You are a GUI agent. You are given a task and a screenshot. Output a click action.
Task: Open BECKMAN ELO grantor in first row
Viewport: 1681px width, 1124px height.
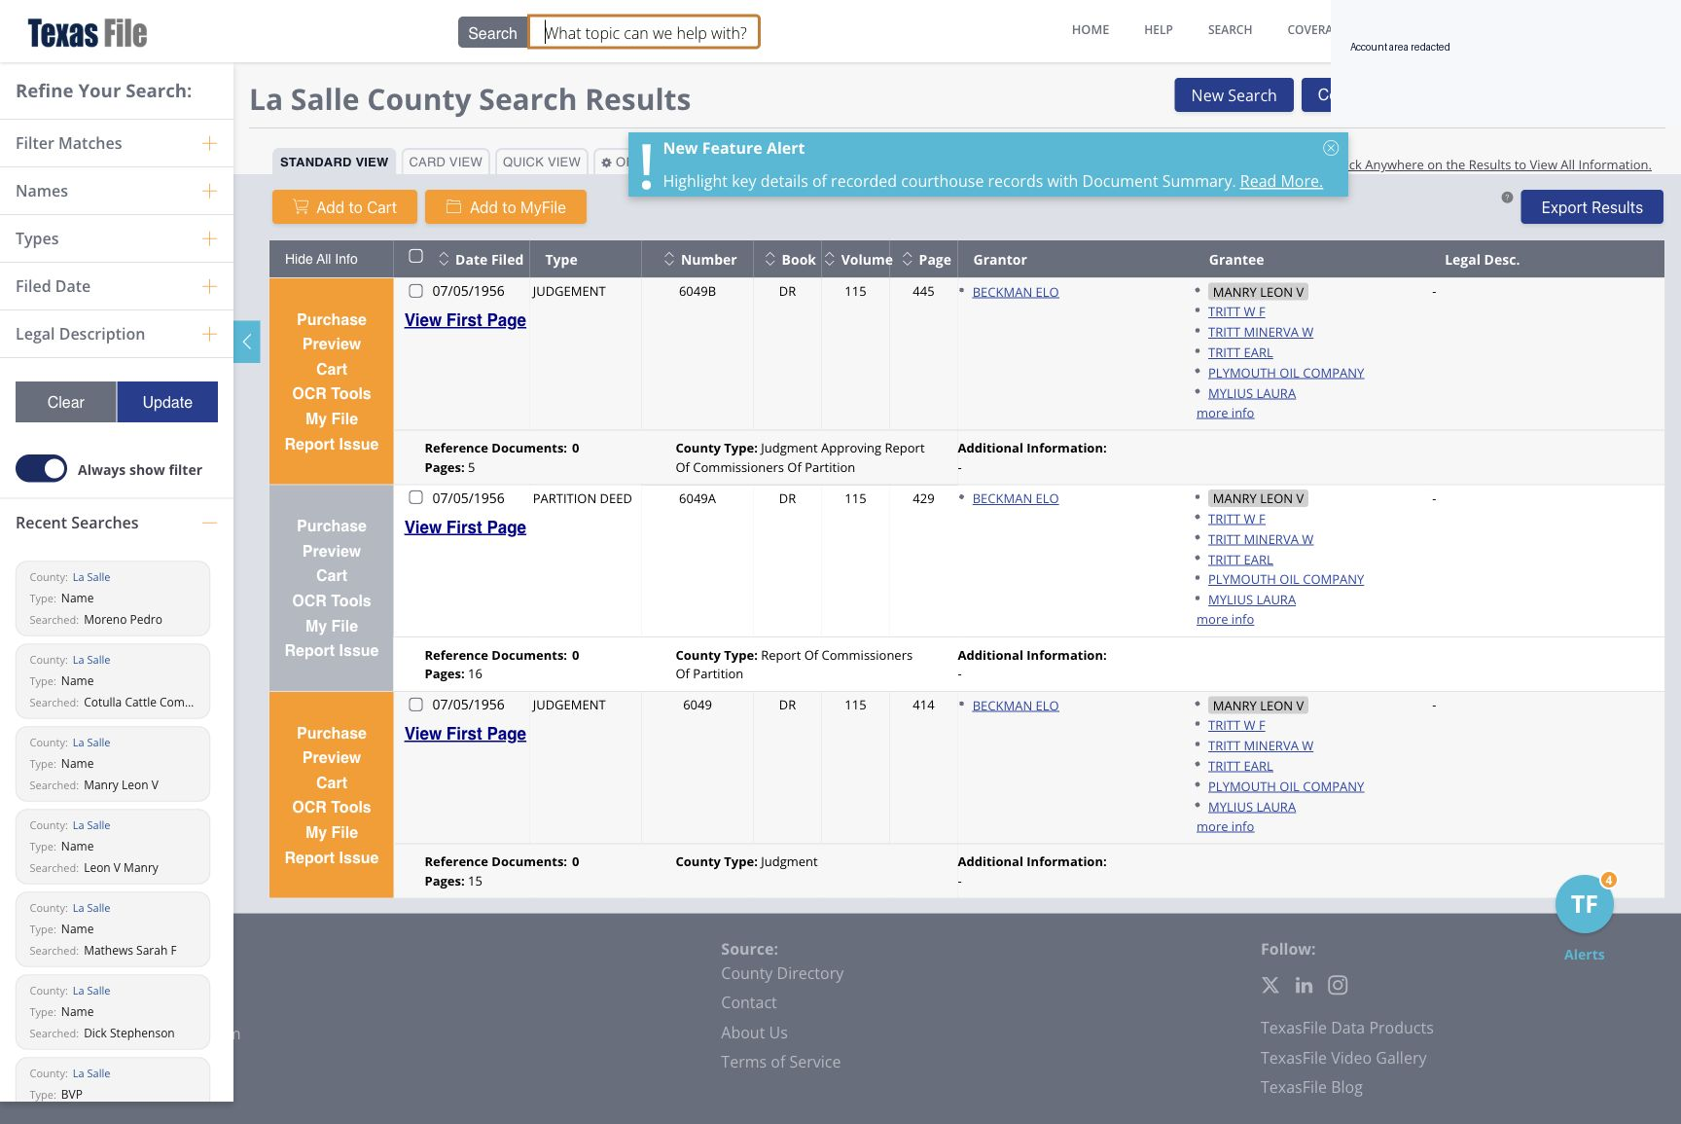point(1016,292)
